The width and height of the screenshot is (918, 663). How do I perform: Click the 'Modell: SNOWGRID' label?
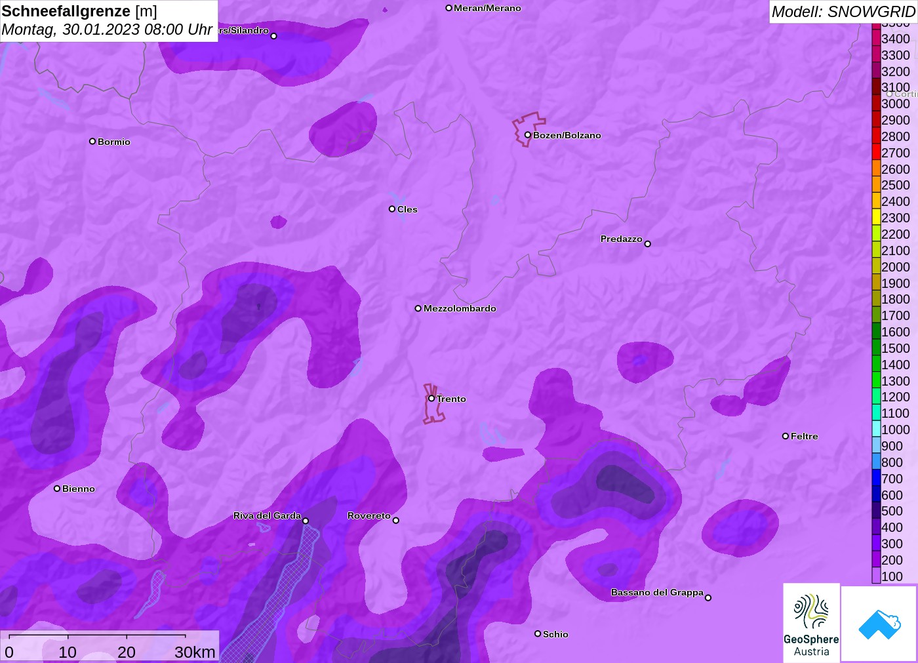click(x=843, y=12)
